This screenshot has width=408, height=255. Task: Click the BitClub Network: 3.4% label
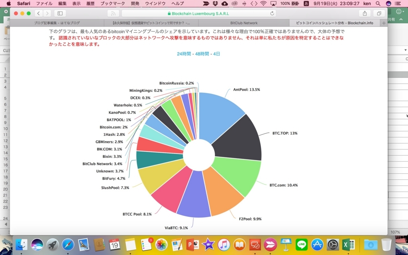coord(102,164)
